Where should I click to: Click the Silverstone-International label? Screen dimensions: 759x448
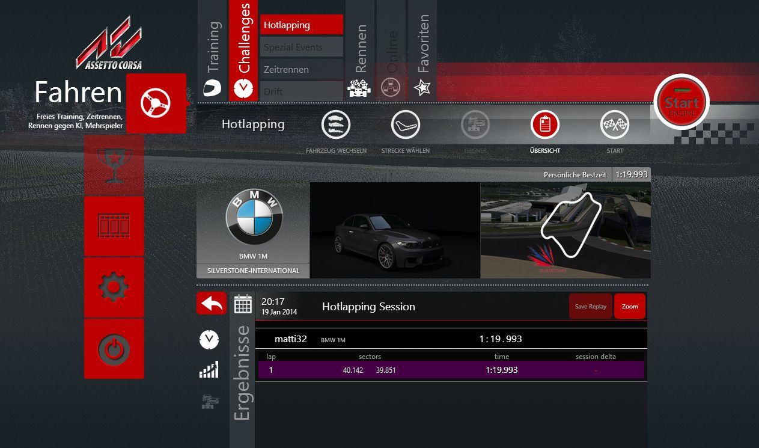click(253, 271)
